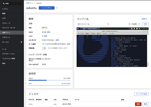
Task: Click inside the VNC console terminal output
Action: click(112, 51)
